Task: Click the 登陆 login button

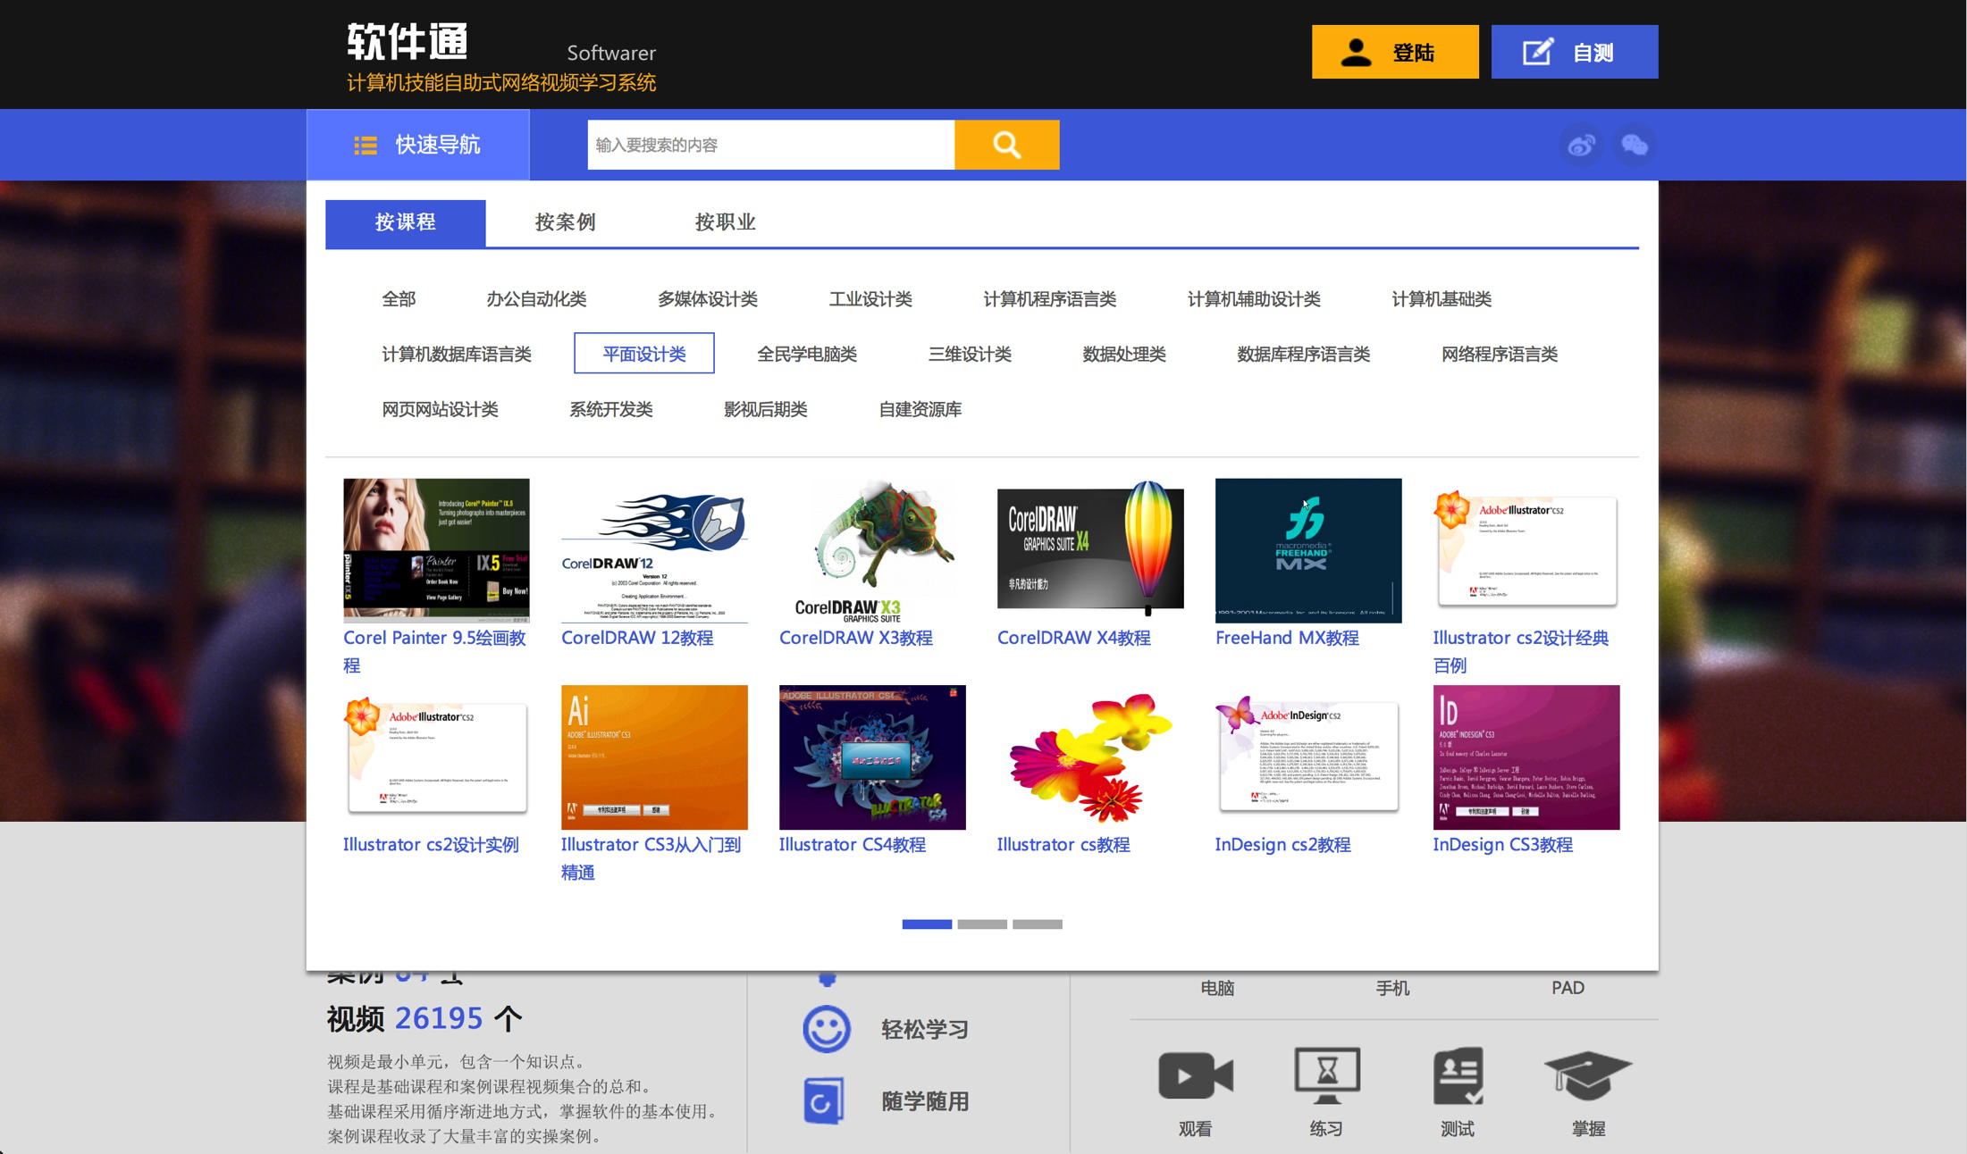Action: tap(1394, 52)
